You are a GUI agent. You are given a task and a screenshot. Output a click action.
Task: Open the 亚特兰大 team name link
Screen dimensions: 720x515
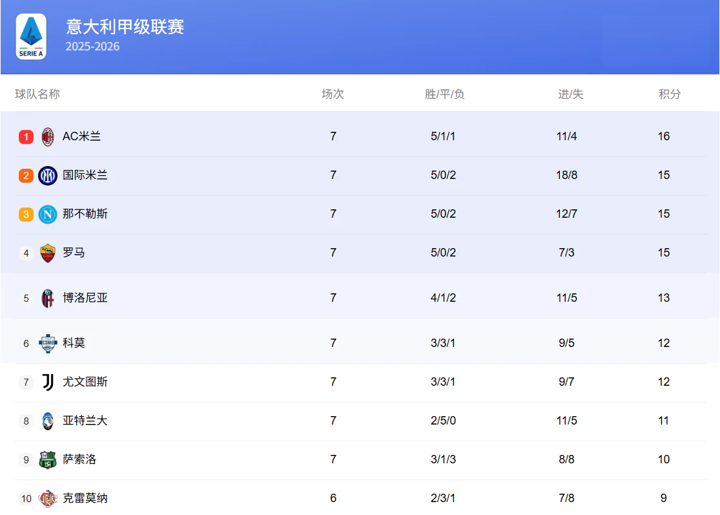85,421
